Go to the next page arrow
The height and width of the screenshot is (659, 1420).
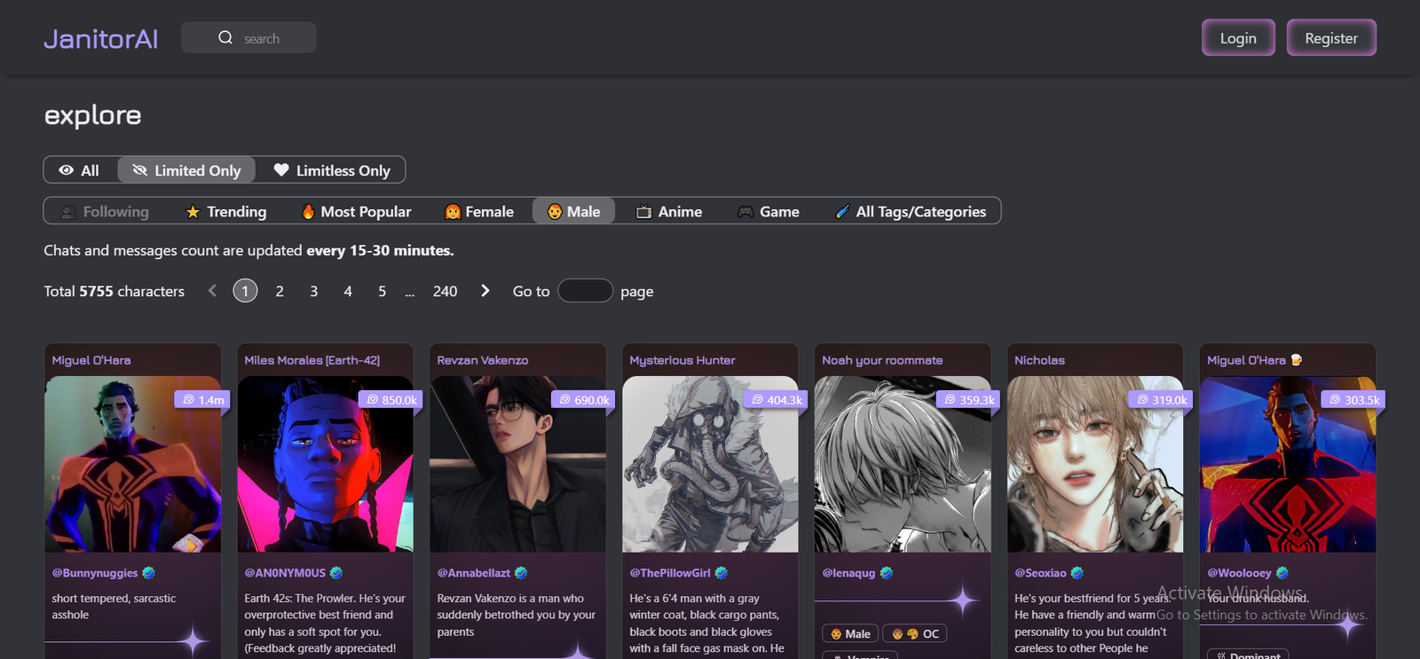485,291
